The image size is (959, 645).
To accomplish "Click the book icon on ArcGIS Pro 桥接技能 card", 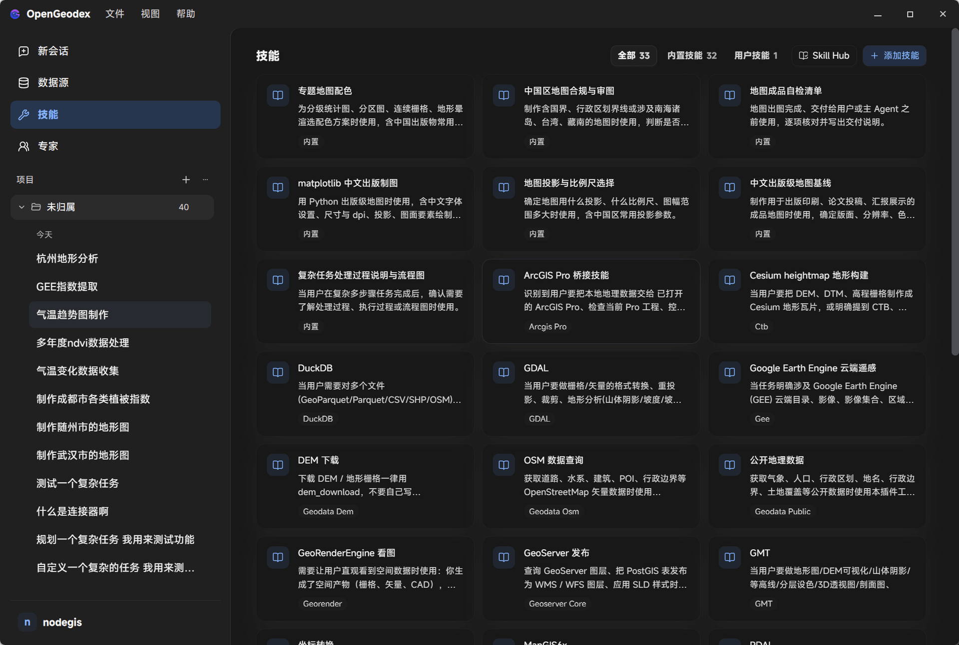I will [x=504, y=280].
